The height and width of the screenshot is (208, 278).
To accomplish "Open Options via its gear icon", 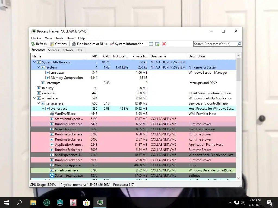I will (52, 44).
